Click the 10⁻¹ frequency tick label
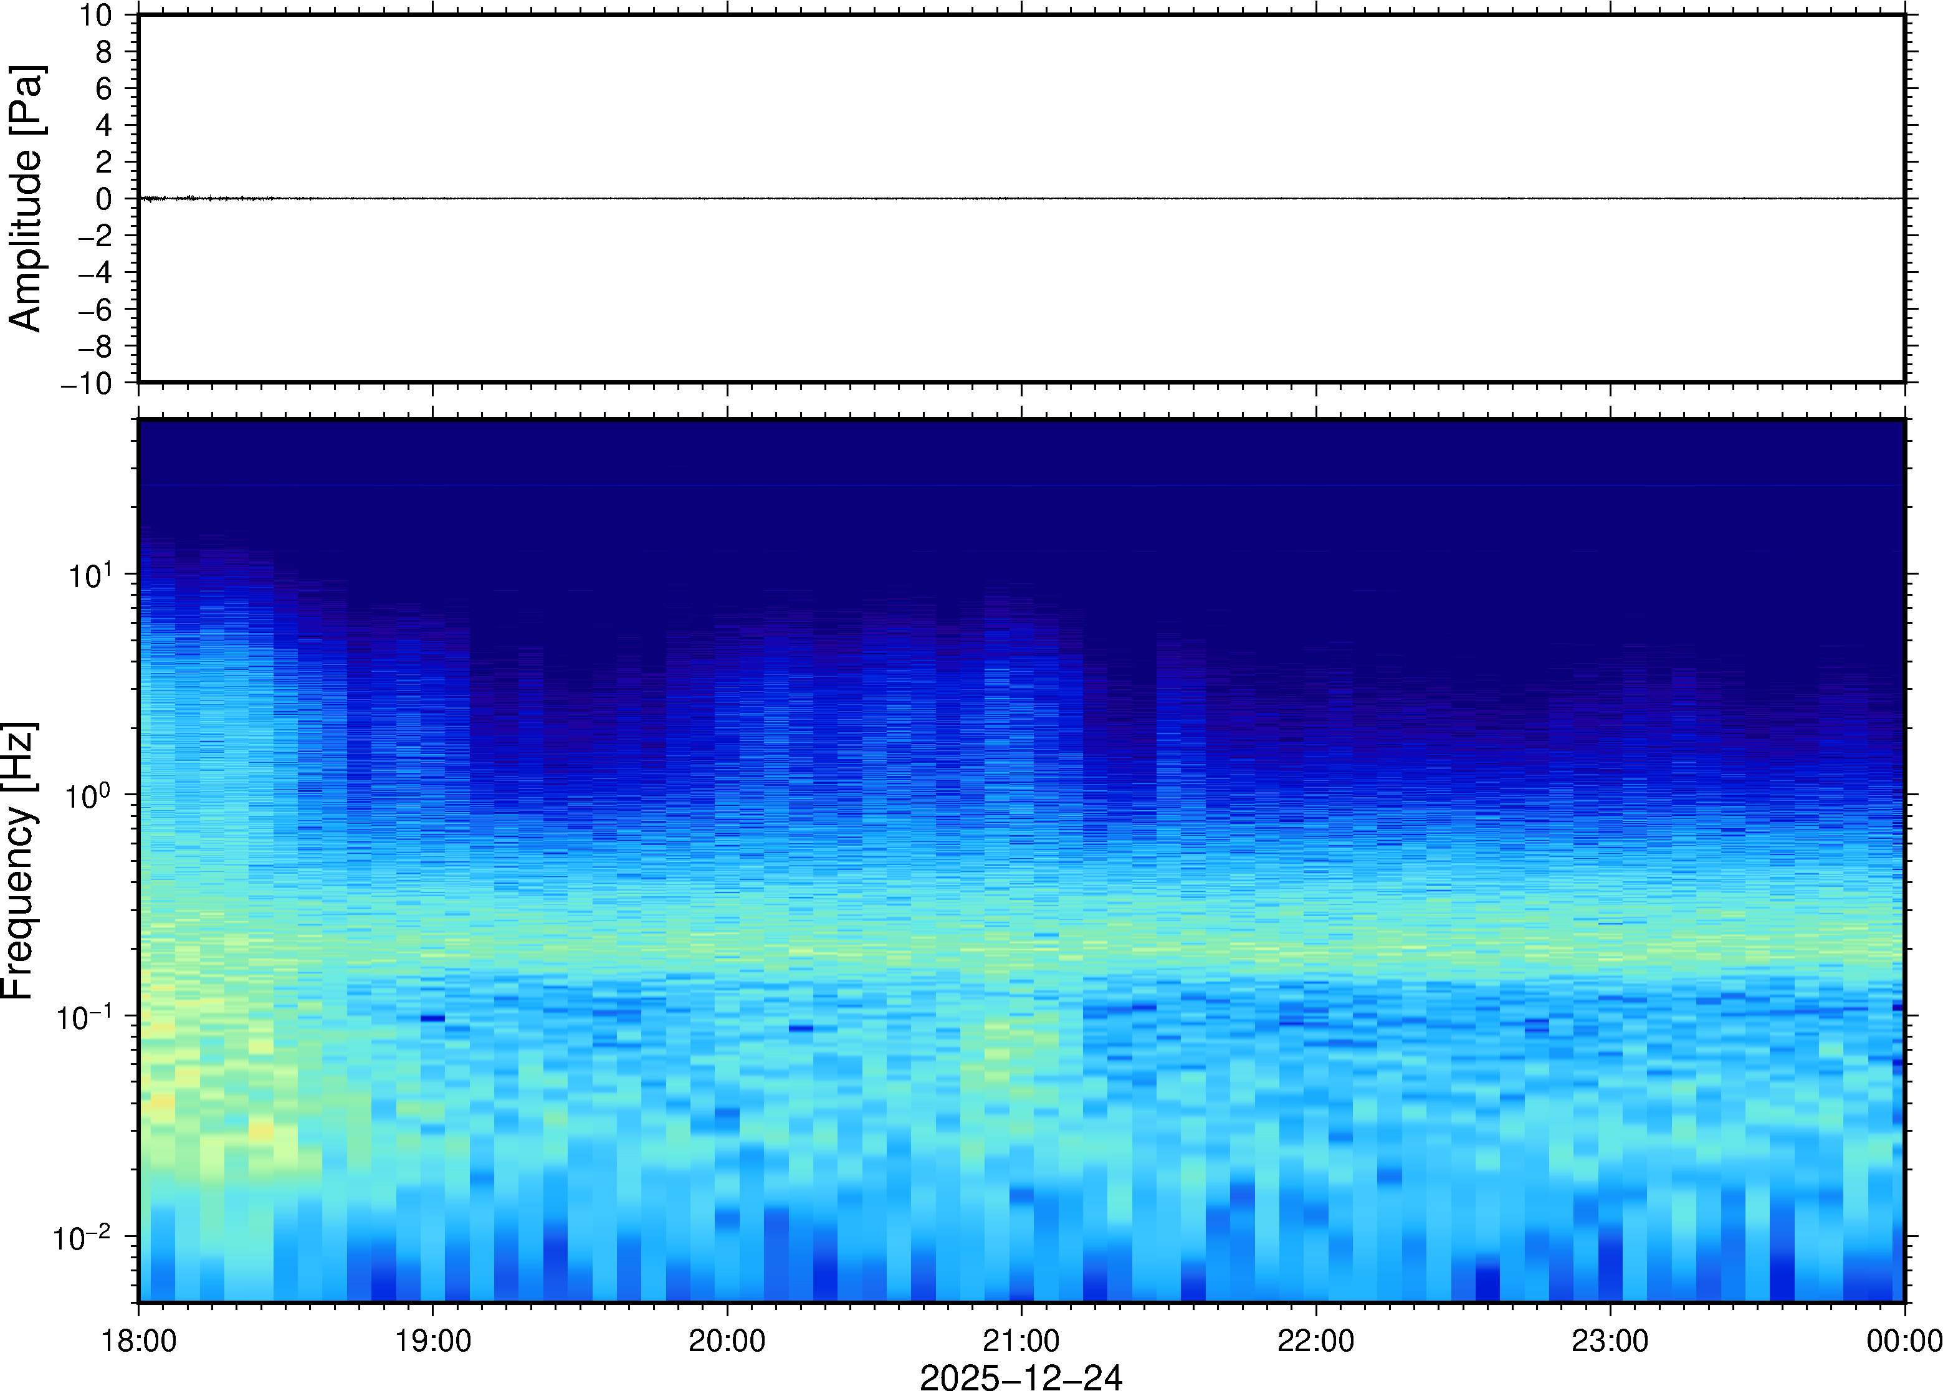Viewport: 1943px width, 1391px height. 84,1018
